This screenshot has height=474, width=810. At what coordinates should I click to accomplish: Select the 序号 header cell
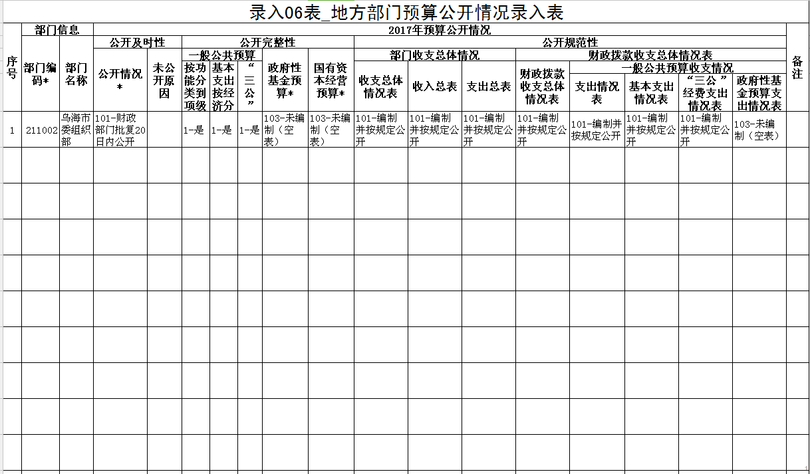click(11, 67)
